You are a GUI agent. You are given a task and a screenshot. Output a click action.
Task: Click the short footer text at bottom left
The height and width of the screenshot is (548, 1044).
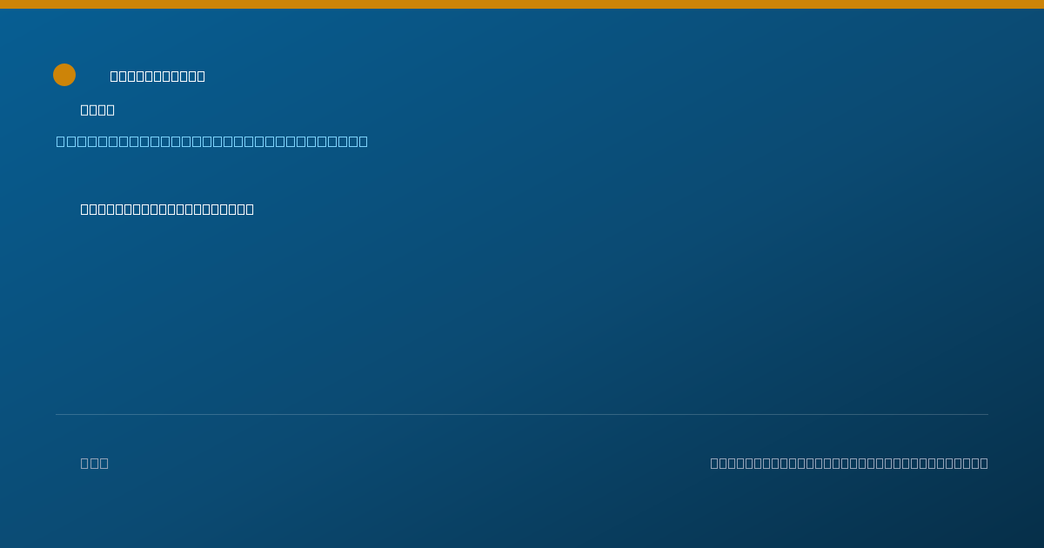95,463
